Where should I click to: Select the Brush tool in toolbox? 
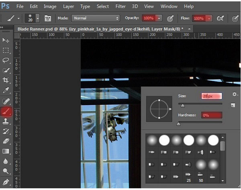point(6,111)
